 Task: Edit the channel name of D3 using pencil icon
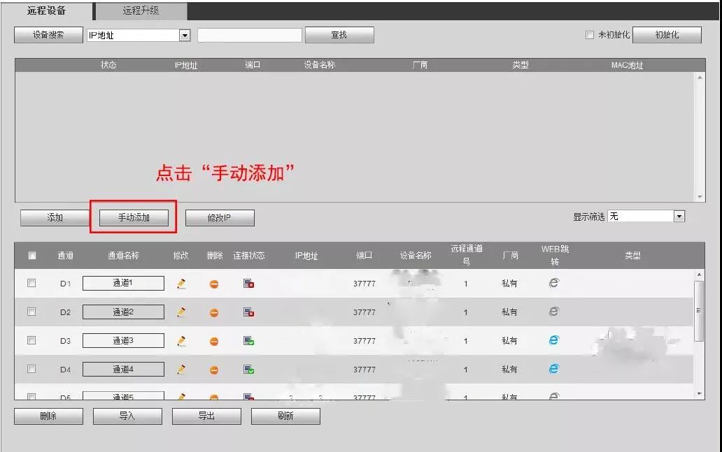(180, 340)
